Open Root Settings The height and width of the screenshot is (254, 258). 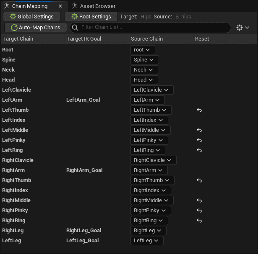pyautogui.click(x=91, y=17)
